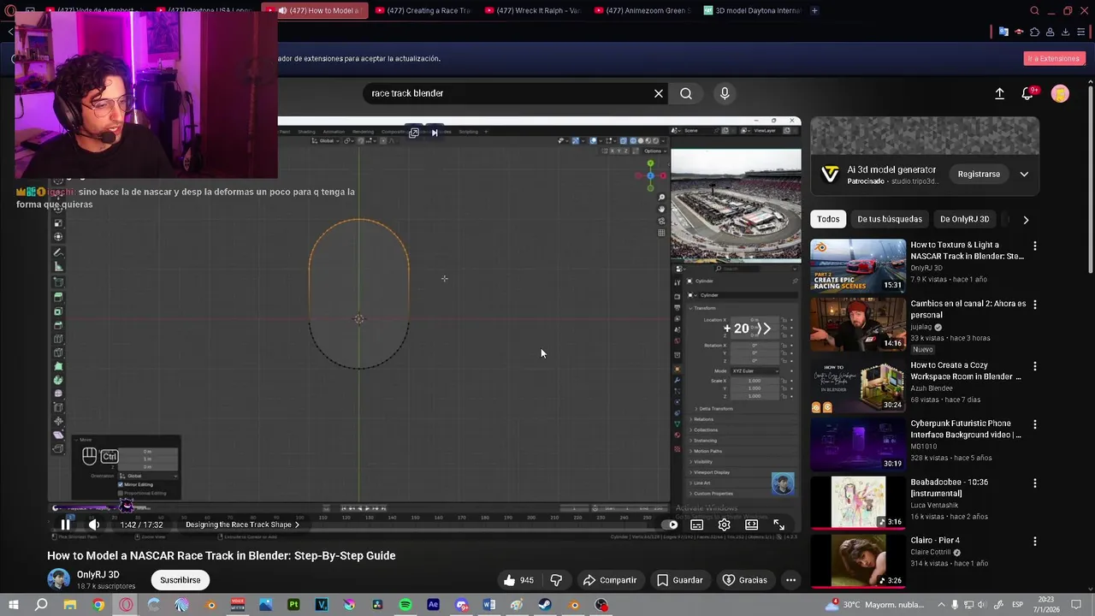
Task: Click the Gracias button
Action: pos(745,580)
